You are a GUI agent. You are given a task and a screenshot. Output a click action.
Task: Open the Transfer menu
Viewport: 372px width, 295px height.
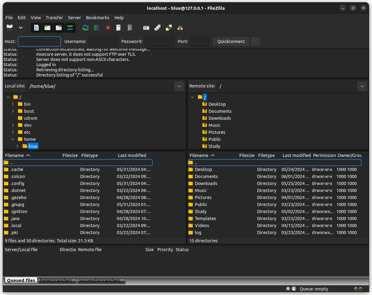(x=54, y=18)
